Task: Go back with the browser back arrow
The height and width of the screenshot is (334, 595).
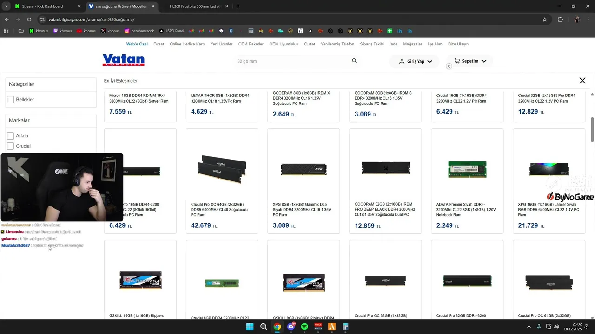Action: pyautogui.click(x=7, y=19)
